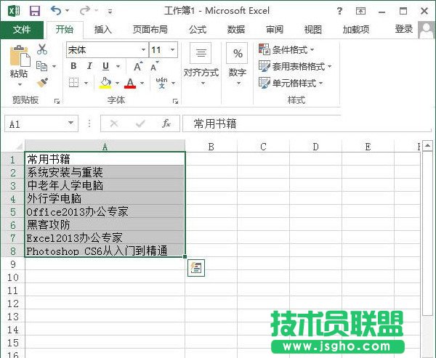The width and height of the screenshot is (436, 358).
Task: Toggle Underline formatting
Action: tap(105, 66)
